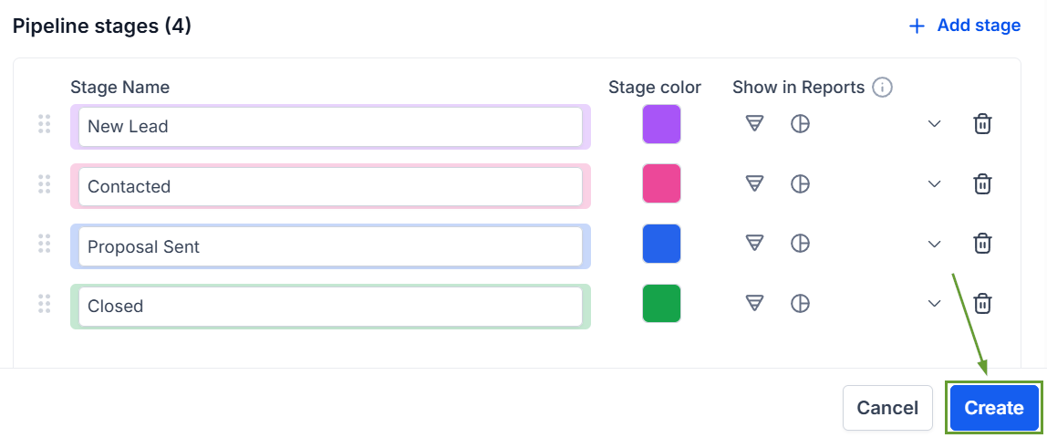The height and width of the screenshot is (438, 1047).
Task: Expand the New Lead stage options
Action: 934,124
